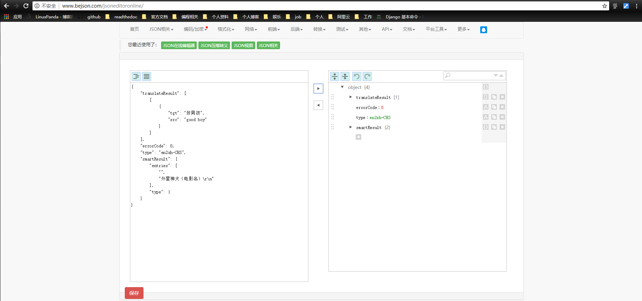642x301 pixels.
Task: Expand the smartResult object node
Action: (x=351, y=127)
